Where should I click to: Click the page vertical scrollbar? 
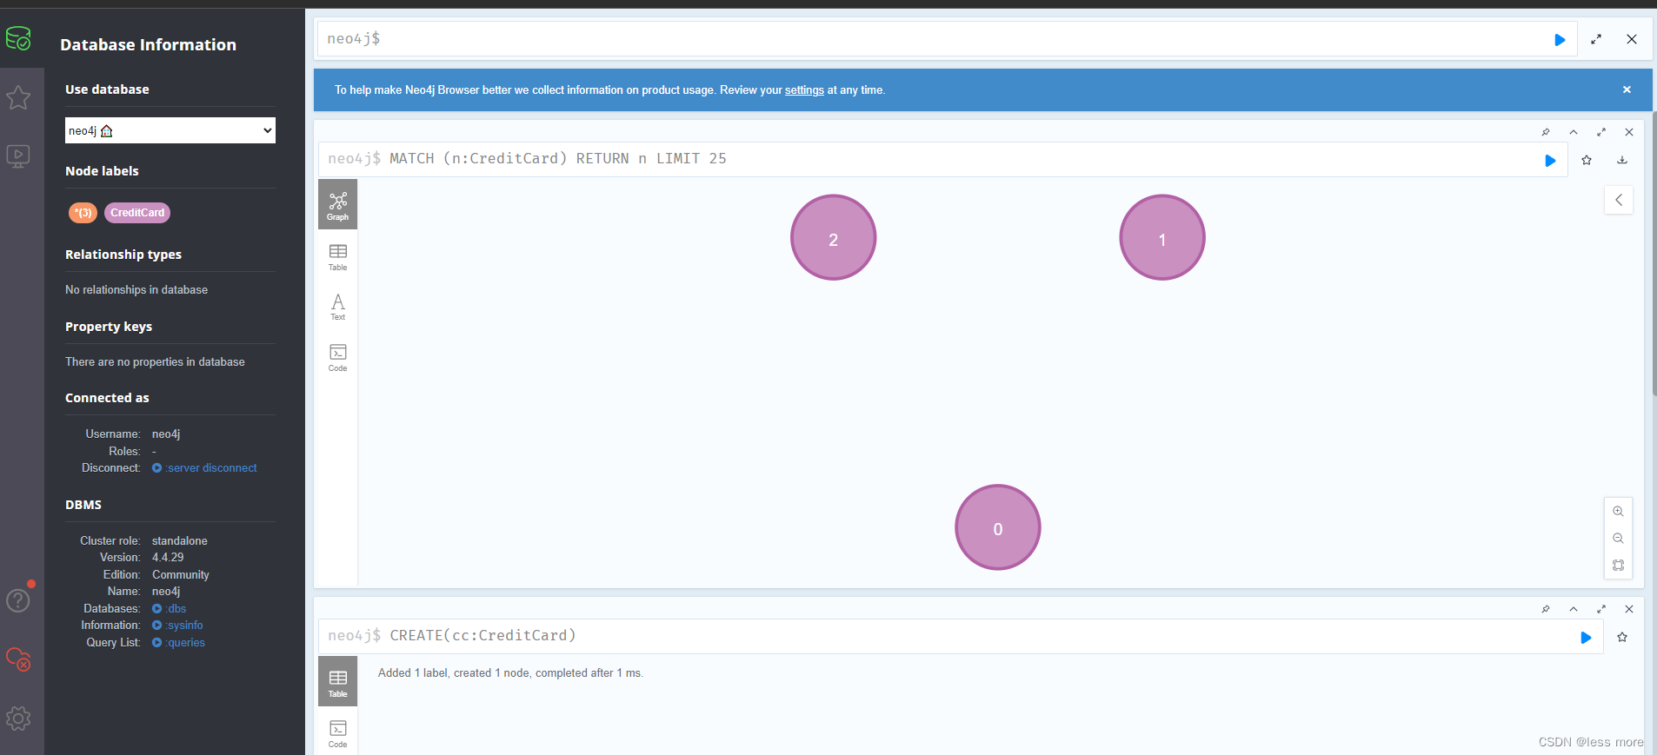1654,252
